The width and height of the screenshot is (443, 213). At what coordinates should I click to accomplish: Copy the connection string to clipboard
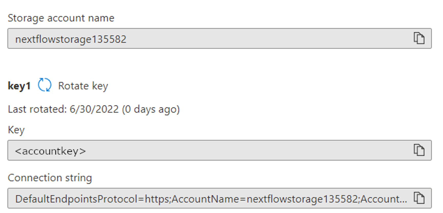pos(419,198)
